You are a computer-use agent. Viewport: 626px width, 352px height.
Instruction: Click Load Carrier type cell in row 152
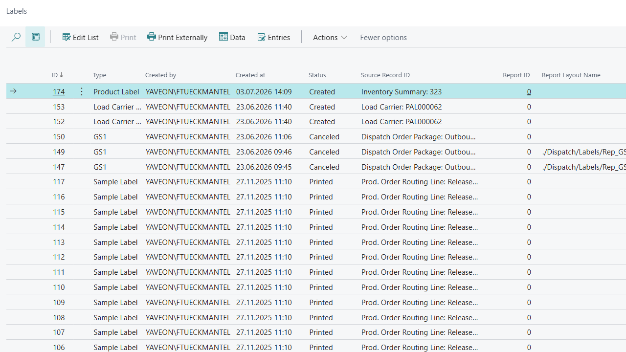pos(117,121)
